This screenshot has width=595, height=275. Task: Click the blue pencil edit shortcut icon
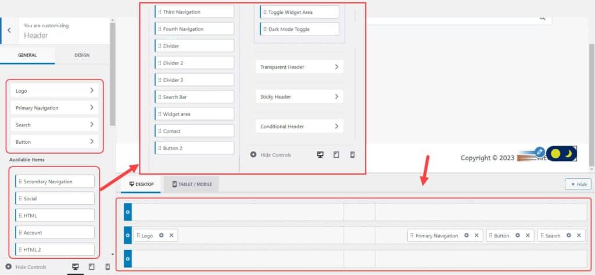(x=540, y=152)
